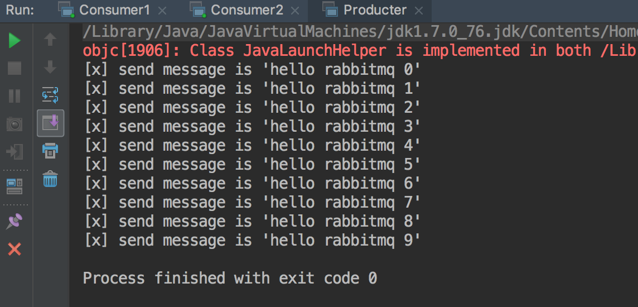
Task: Click the camera Dump Threads icon
Action: 14,124
